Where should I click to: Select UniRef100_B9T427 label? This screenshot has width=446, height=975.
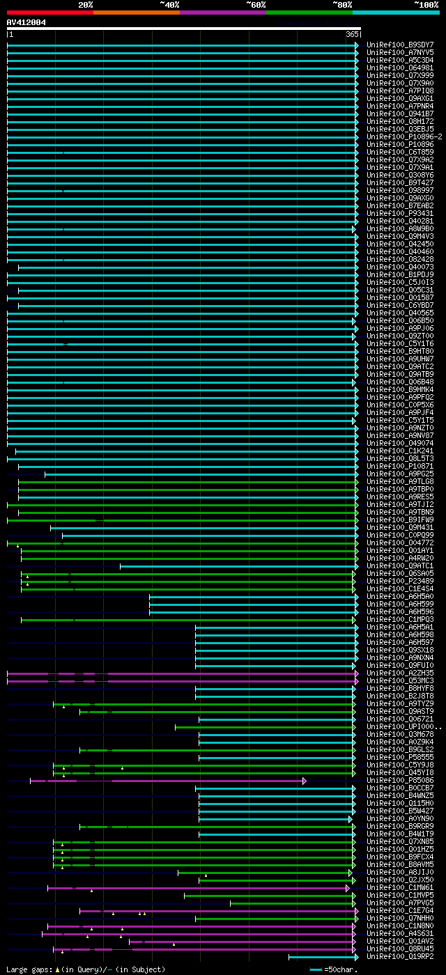[400, 183]
